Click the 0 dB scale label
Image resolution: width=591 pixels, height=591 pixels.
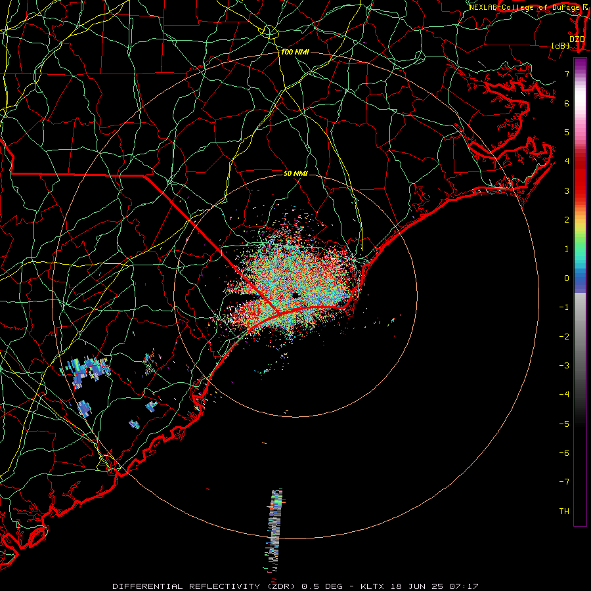coord(567,278)
